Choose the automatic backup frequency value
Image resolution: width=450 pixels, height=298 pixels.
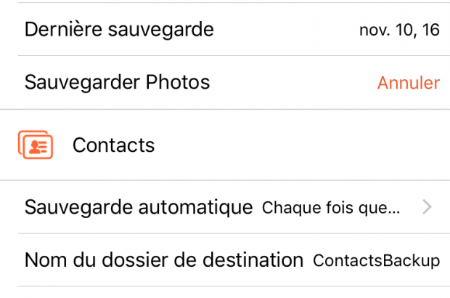point(330,208)
